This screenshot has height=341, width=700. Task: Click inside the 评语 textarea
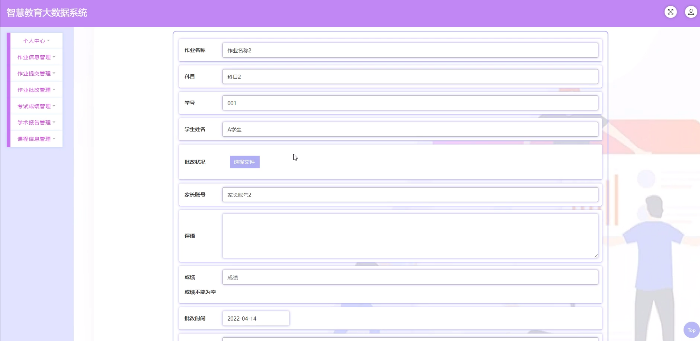[x=410, y=236]
